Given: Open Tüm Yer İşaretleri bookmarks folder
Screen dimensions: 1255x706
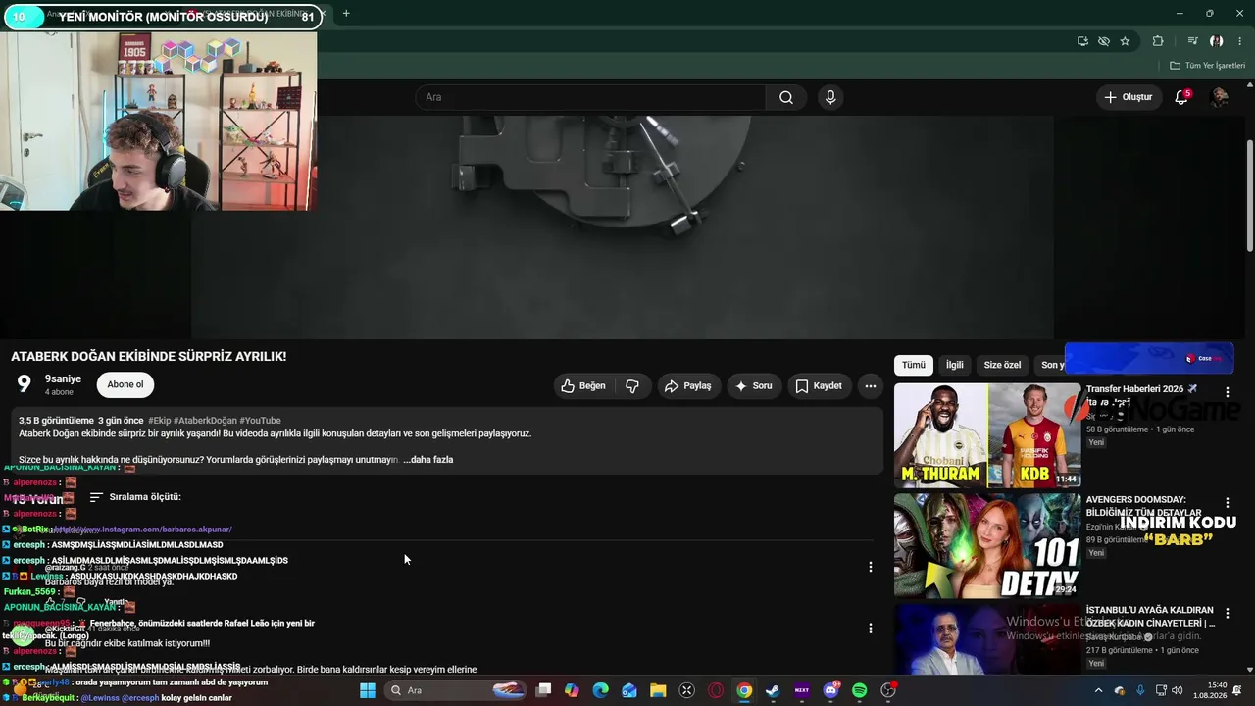Looking at the screenshot, I should pyautogui.click(x=1208, y=66).
